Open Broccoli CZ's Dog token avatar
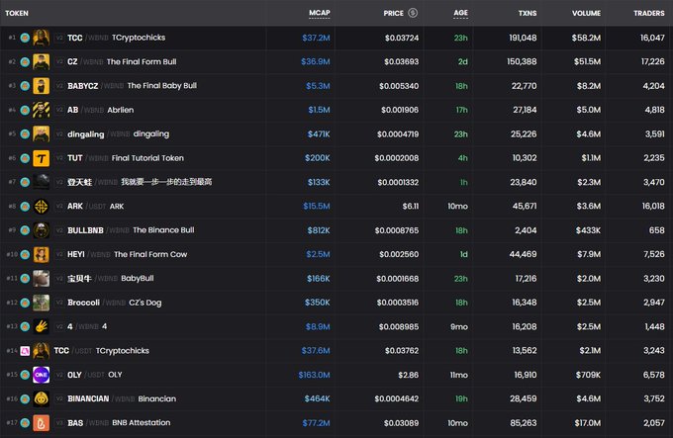This screenshot has height=438, width=673. (42, 303)
